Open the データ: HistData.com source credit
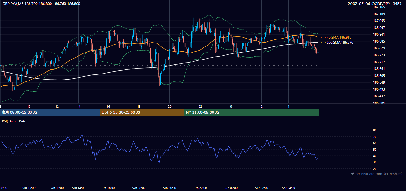The image size is (406, 191). [x=377, y=174]
